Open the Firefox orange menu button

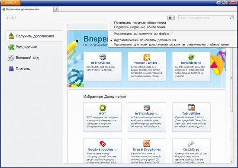click(x=10, y=3)
